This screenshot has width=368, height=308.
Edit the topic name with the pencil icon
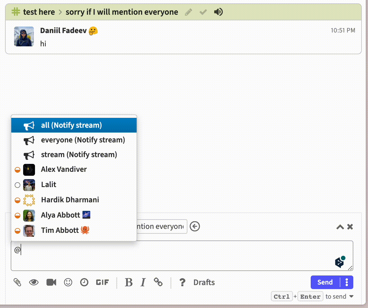pos(188,12)
